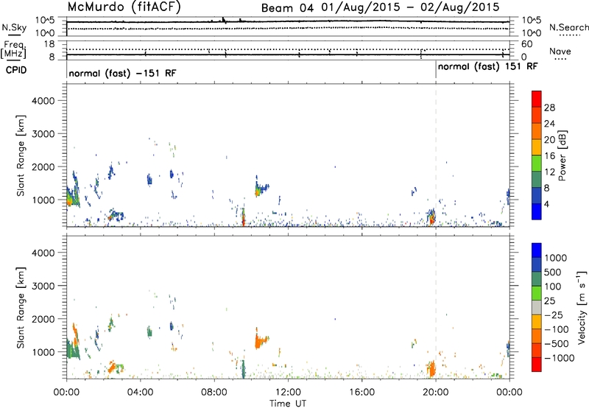Click the 16:00 time axis label
Viewport: 589px width, 408px height.
(x=361, y=393)
